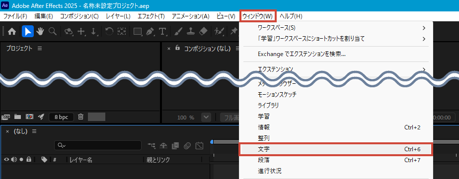The height and width of the screenshot is (179, 459).
Task: Open the エフェクト(T) menu
Action: point(151,16)
